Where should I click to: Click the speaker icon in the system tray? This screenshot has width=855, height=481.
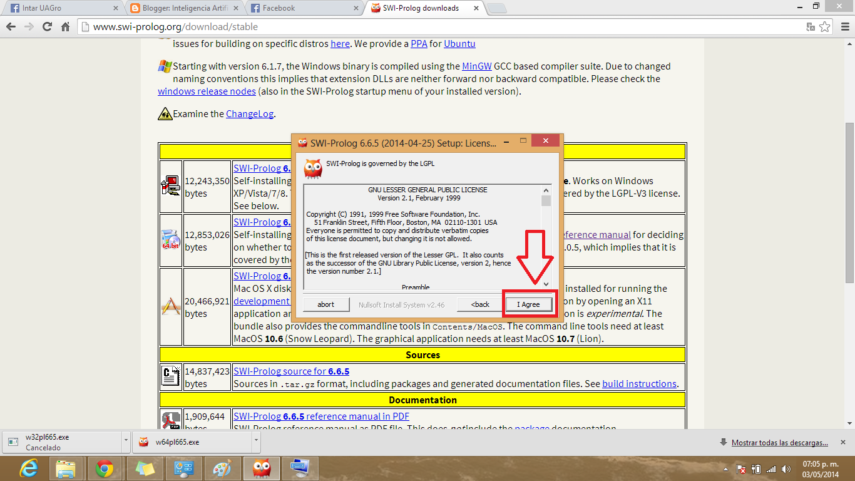787,468
